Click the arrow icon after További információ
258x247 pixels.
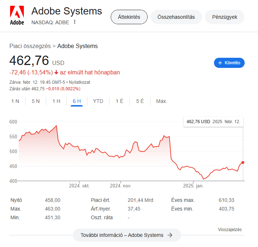[x=170, y=235]
